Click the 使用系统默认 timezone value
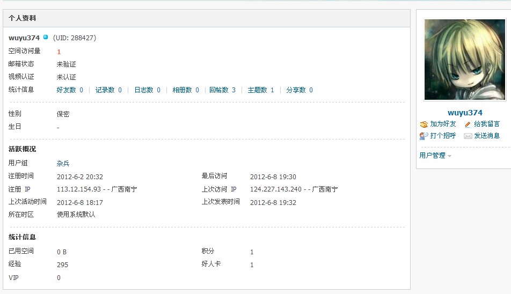 point(76,215)
